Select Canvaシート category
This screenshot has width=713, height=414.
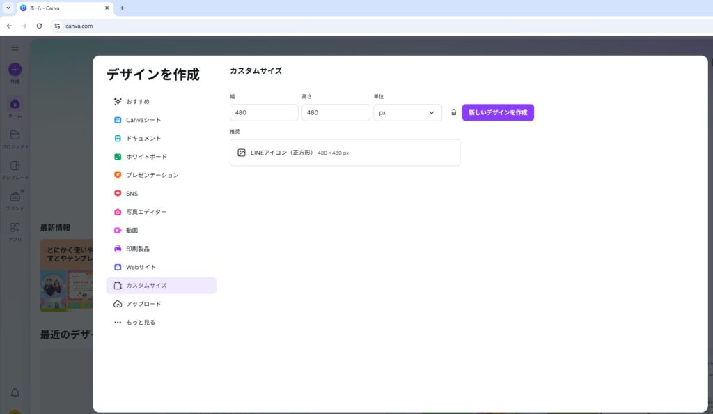click(x=161, y=120)
